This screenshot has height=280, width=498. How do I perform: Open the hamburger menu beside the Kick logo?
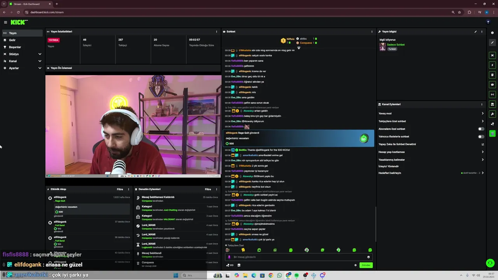(x=5, y=22)
